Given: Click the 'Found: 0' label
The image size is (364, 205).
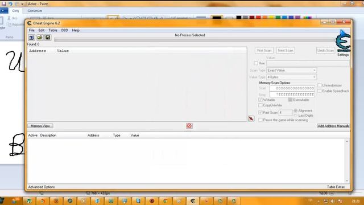Looking at the screenshot, I should (33, 44).
